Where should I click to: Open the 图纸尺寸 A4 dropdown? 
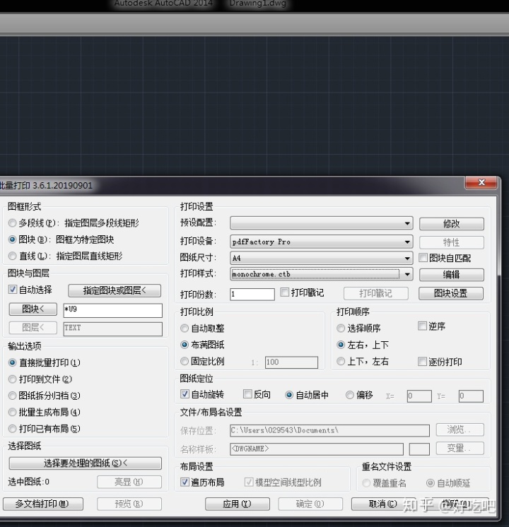click(x=321, y=258)
